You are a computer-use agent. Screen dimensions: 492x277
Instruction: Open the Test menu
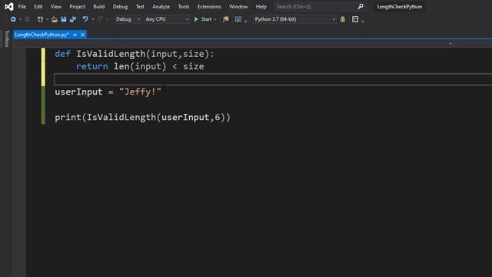tap(140, 7)
